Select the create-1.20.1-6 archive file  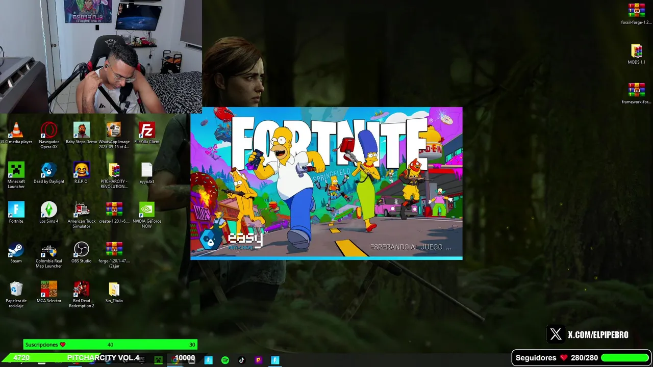pyautogui.click(x=114, y=213)
